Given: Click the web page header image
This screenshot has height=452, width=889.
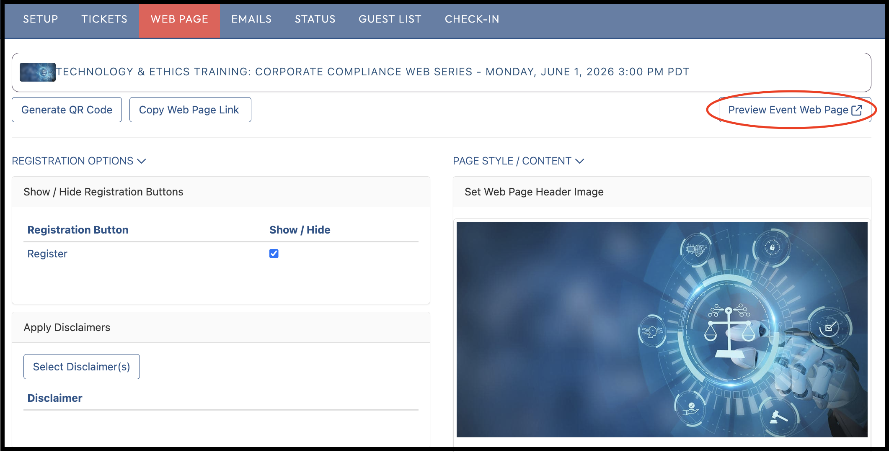Looking at the screenshot, I should point(662,329).
